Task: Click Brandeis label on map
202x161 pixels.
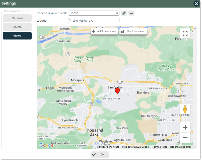Action: pos(143,93)
